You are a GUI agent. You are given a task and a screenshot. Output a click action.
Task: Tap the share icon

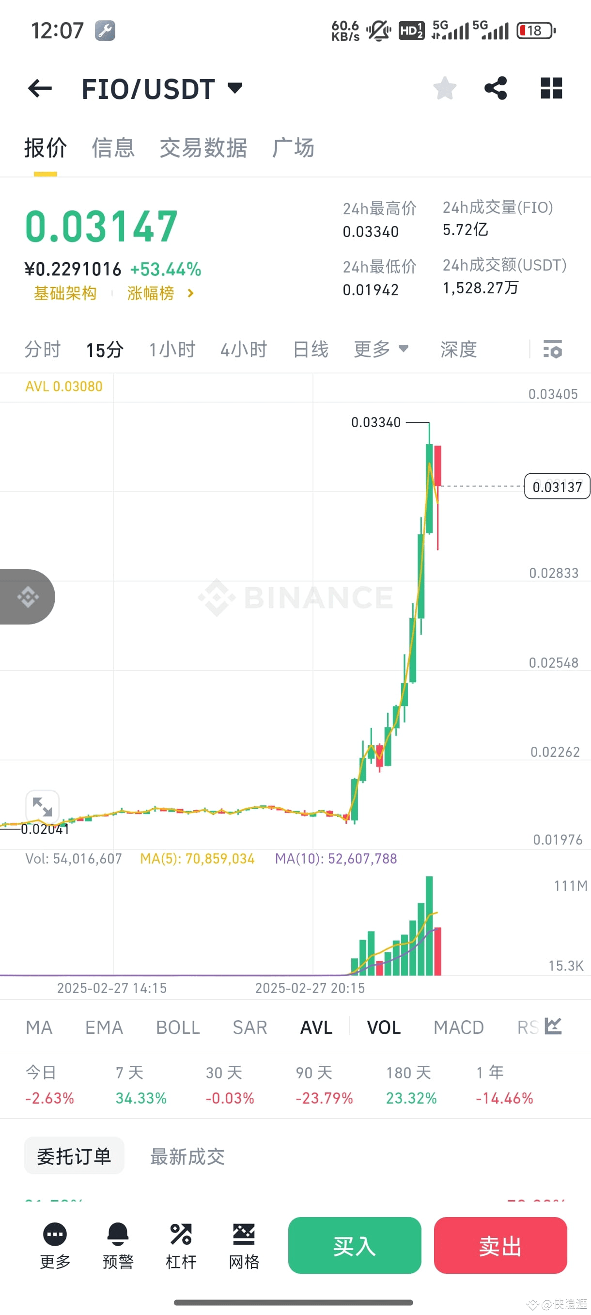[x=495, y=88]
